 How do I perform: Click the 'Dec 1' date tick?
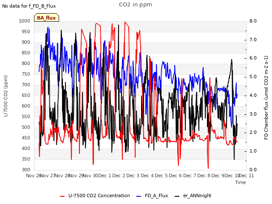click(x=105, y=176)
